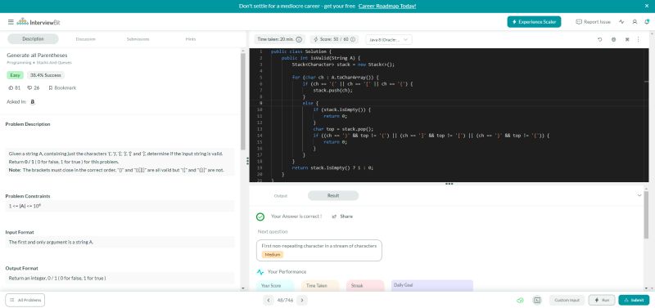Go to the previous problem
Viewport: 655px width, 308px height.
269,300
